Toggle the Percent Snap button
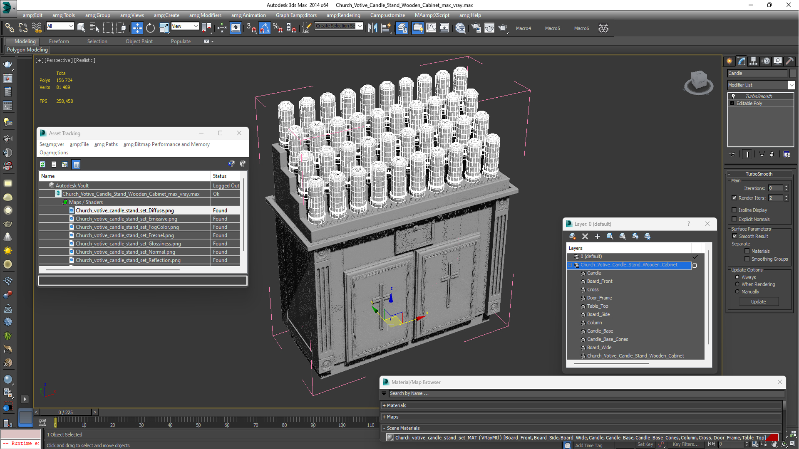This screenshot has width=799, height=449. 278,28
